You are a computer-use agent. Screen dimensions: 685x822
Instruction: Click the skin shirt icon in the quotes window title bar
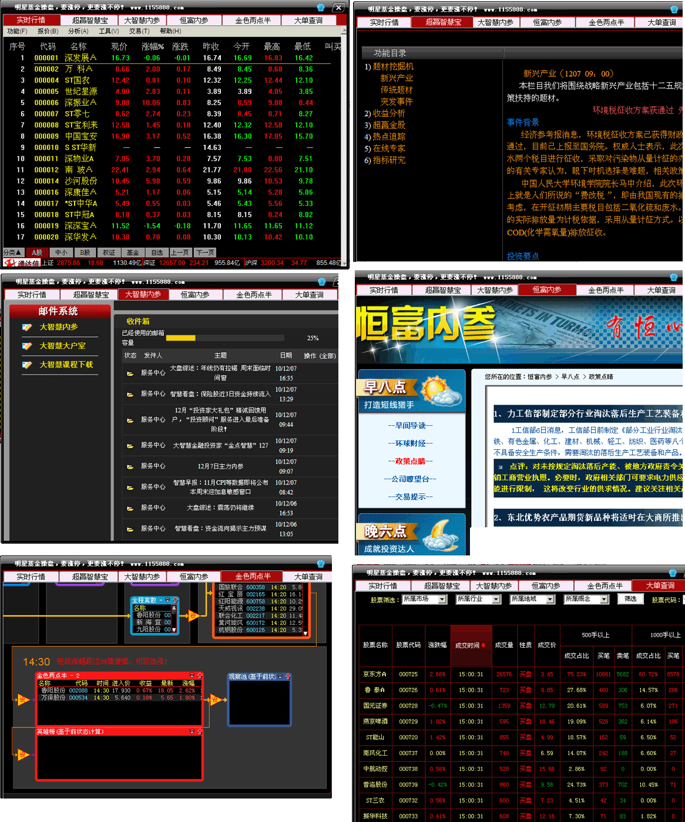coord(321,8)
